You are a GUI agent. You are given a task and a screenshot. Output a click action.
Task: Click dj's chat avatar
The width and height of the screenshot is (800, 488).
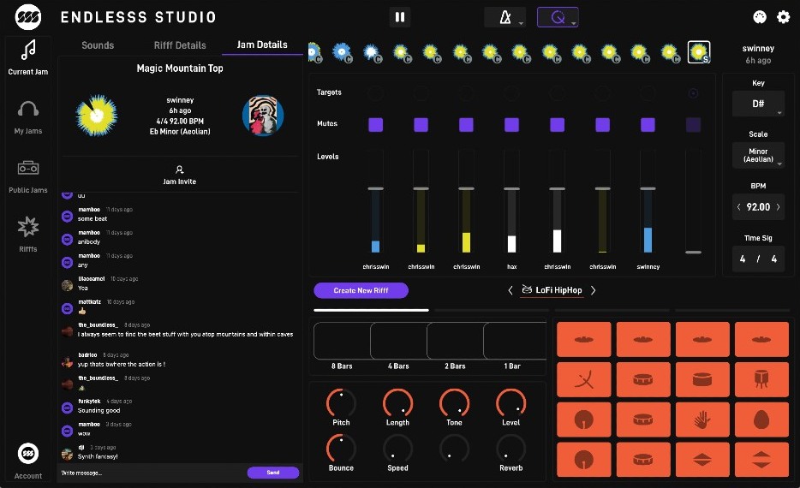pyautogui.click(x=67, y=454)
